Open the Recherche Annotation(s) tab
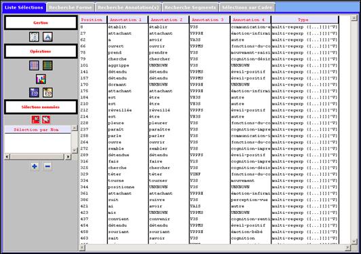The width and height of the screenshot is (361, 254). coord(128,7)
